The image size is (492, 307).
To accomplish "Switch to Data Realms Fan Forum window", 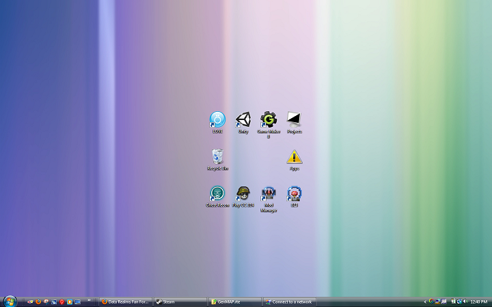I will tap(125, 302).
